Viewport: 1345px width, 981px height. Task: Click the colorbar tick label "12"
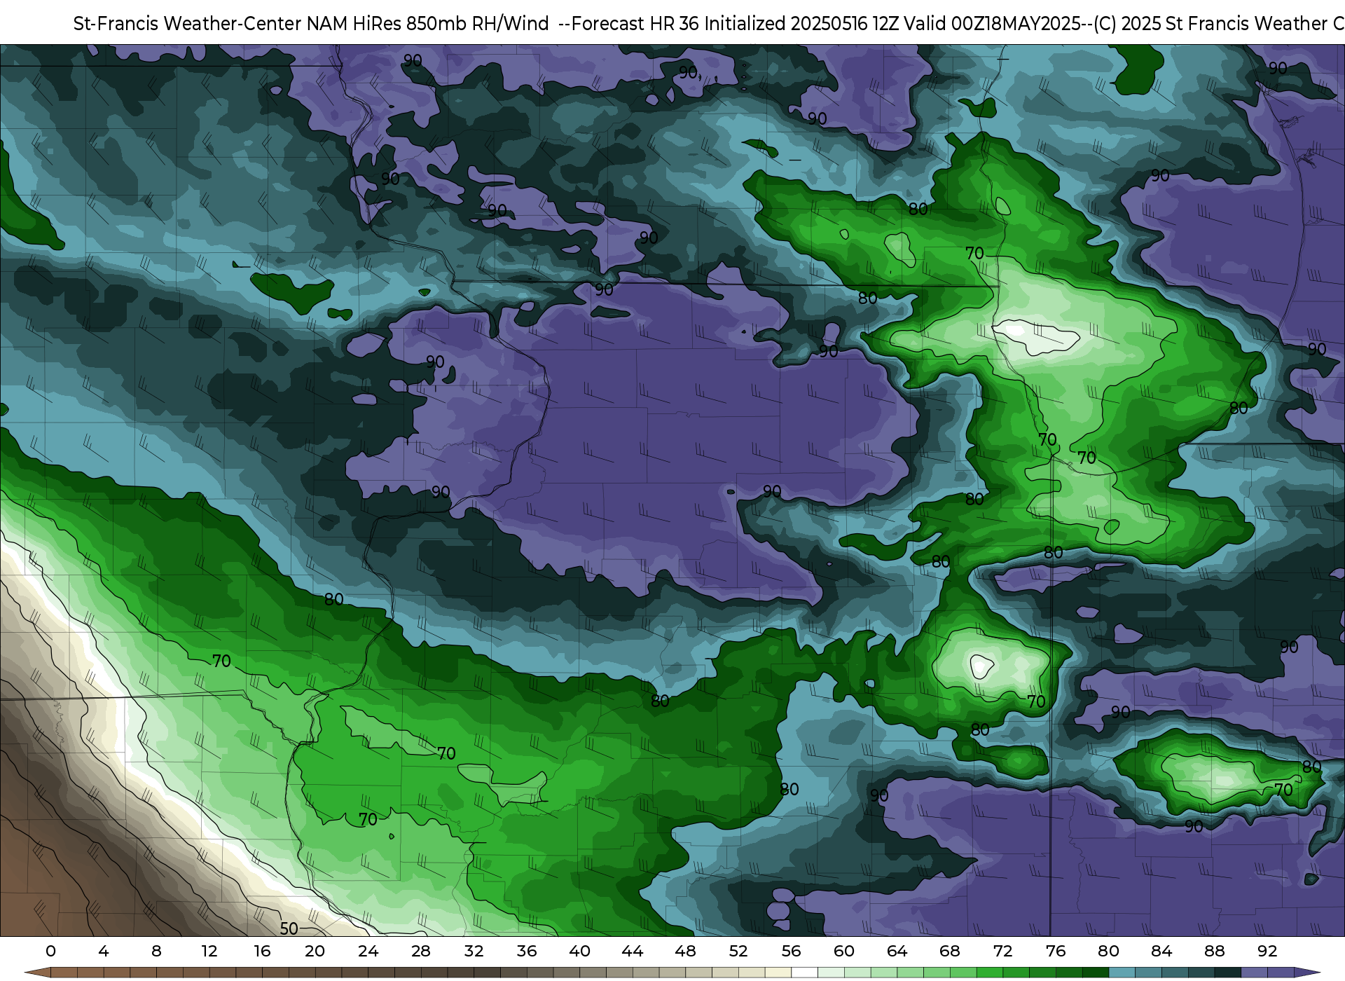pyautogui.click(x=209, y=952)
